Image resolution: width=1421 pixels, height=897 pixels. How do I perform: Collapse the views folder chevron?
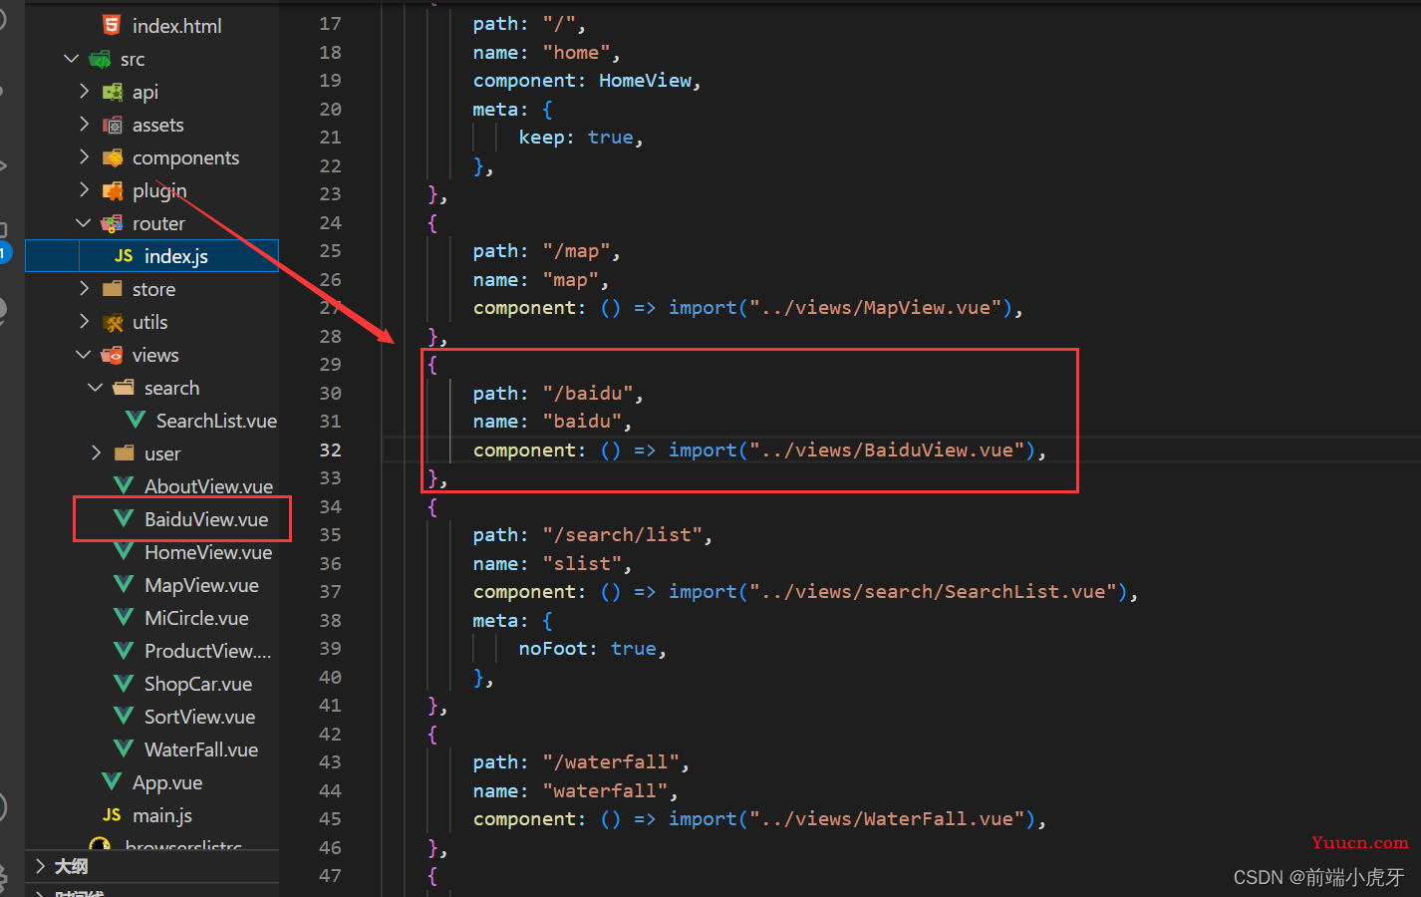point(84,355)
